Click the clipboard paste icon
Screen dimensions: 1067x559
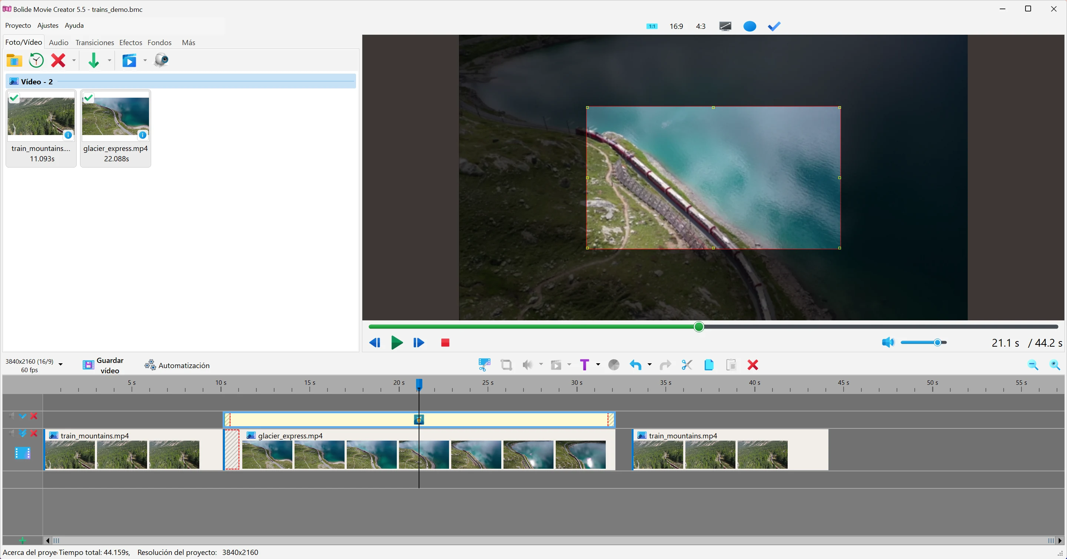731,365
